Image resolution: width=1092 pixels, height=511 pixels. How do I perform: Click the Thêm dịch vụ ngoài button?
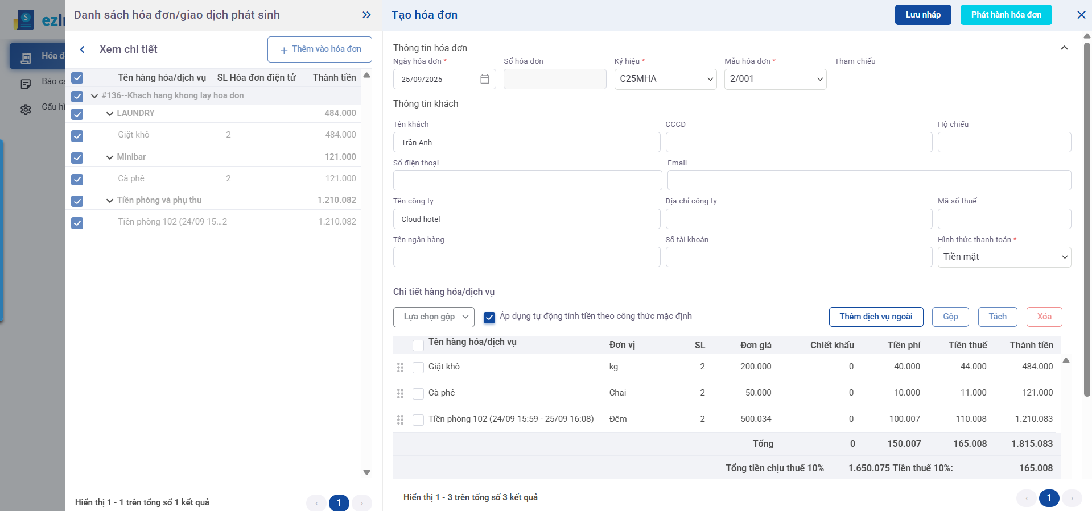pyautogui.click(x=875, y=317)
